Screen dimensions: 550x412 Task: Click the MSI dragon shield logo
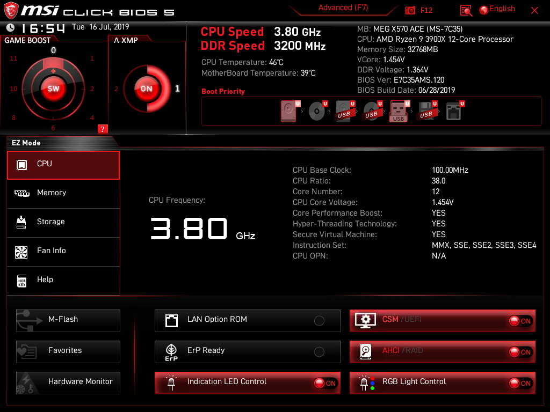coord(11,11)
